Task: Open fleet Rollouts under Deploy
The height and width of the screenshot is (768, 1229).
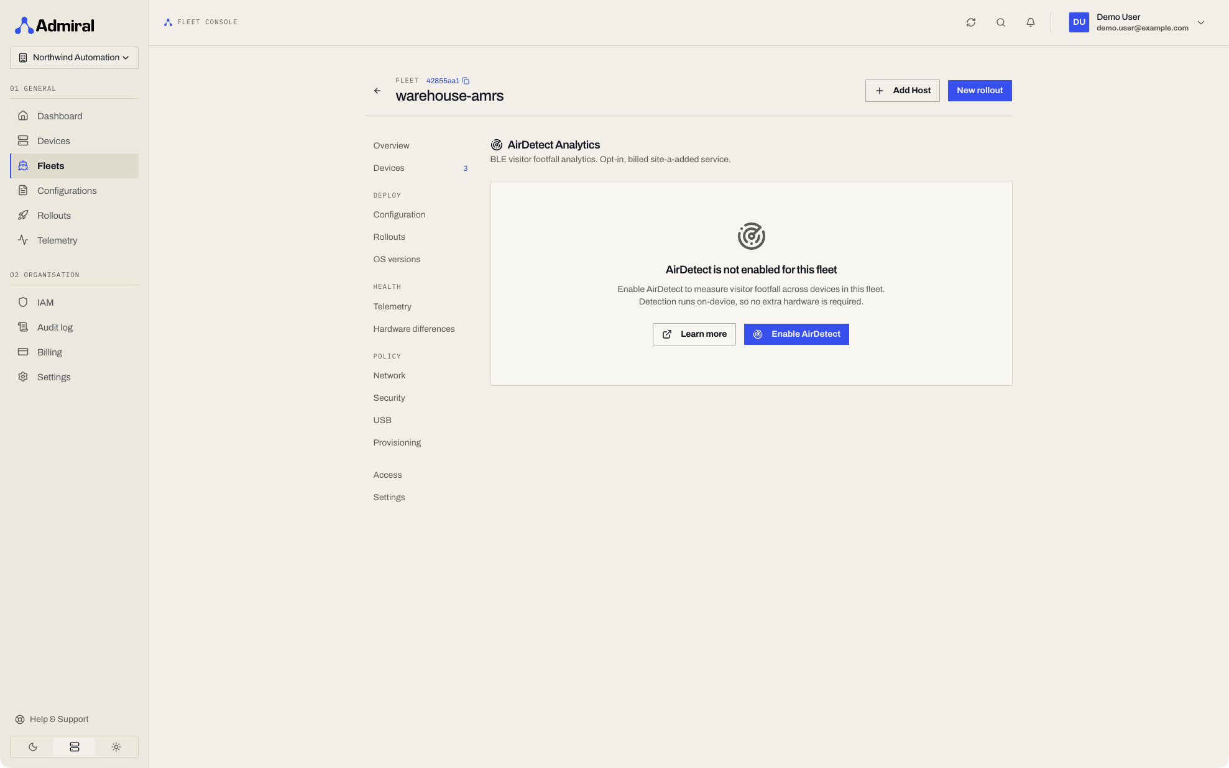Action: [x=420, y=237]
